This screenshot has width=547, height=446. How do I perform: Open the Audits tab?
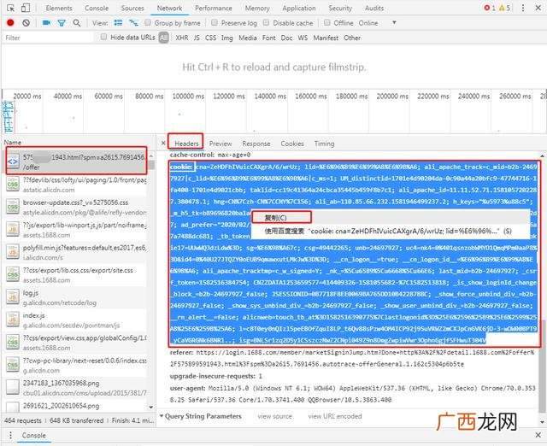pos(374,8)
